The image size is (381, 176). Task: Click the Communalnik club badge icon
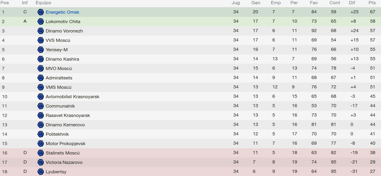[x=41, y=106]
